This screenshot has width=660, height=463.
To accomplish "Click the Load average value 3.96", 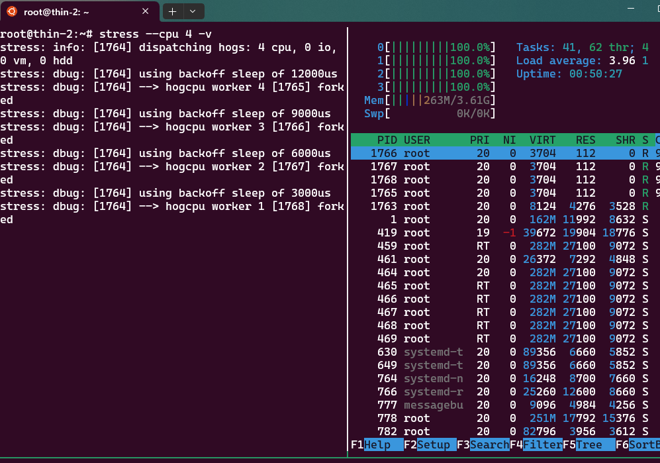I will (x=622, y=61).
